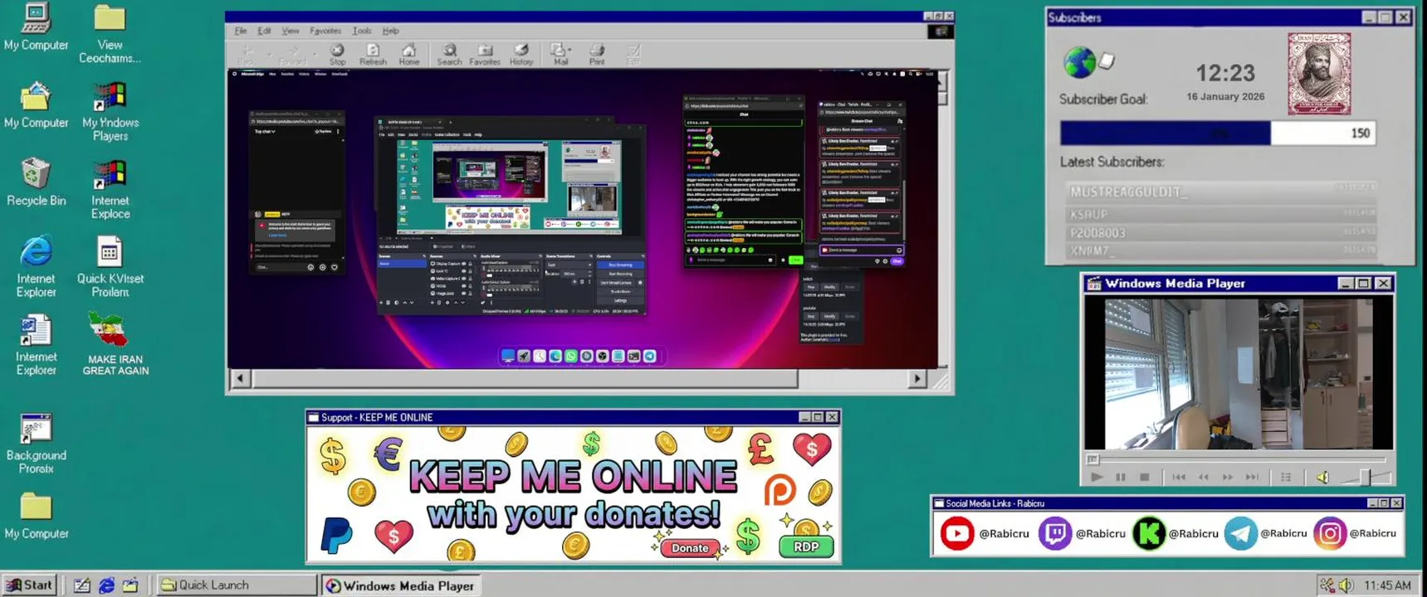
Task: Click the 11:45 AM taskbar clock
Action: [1387, 585]
